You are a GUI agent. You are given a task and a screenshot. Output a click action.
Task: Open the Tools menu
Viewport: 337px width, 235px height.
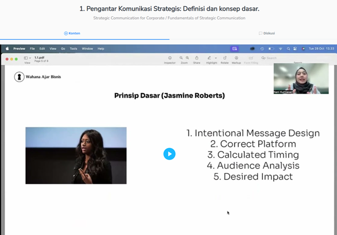[x=73, y=49]
